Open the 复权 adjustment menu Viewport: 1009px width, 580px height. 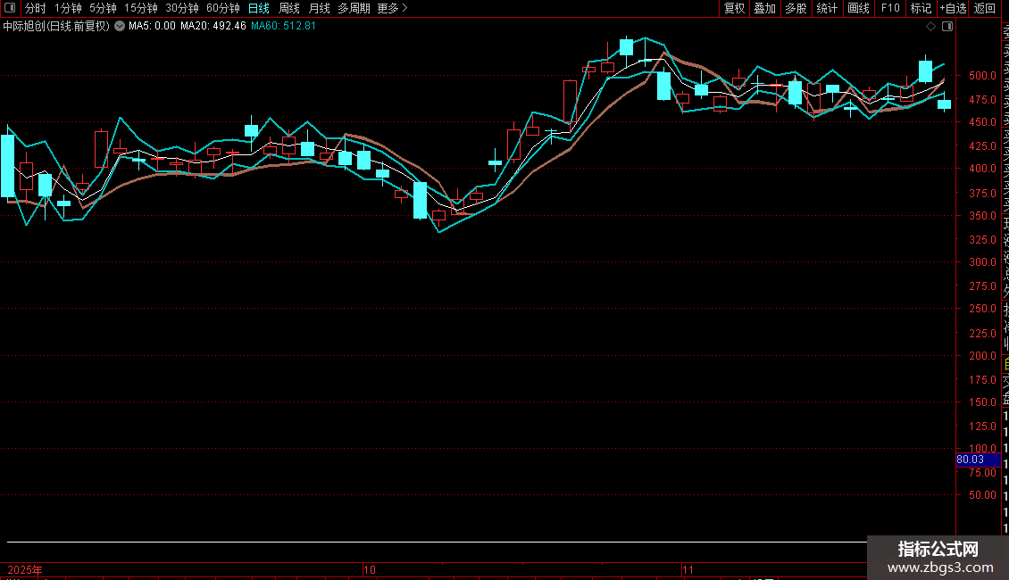pos(734,8)
